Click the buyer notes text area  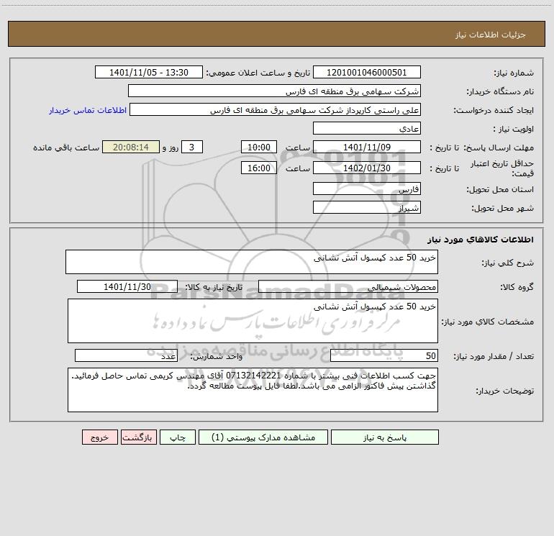pyautogui.click(x=253, y=390)
